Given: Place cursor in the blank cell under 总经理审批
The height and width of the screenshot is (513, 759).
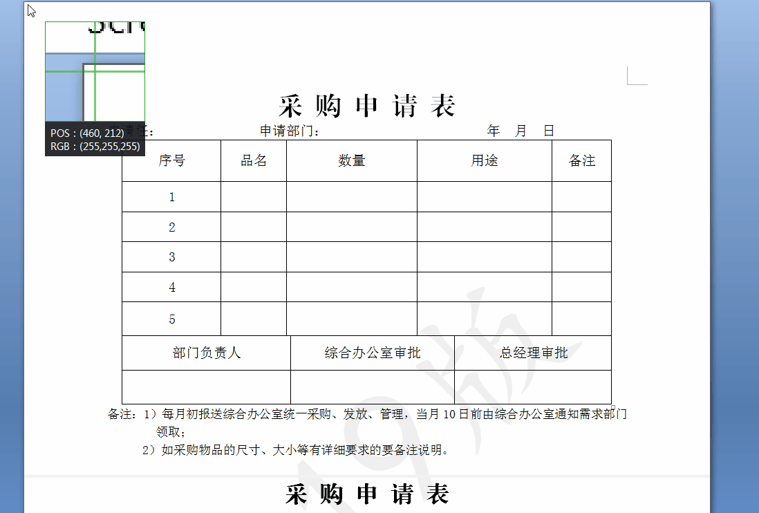Looking at the screenshot, I should click(533, 387).
